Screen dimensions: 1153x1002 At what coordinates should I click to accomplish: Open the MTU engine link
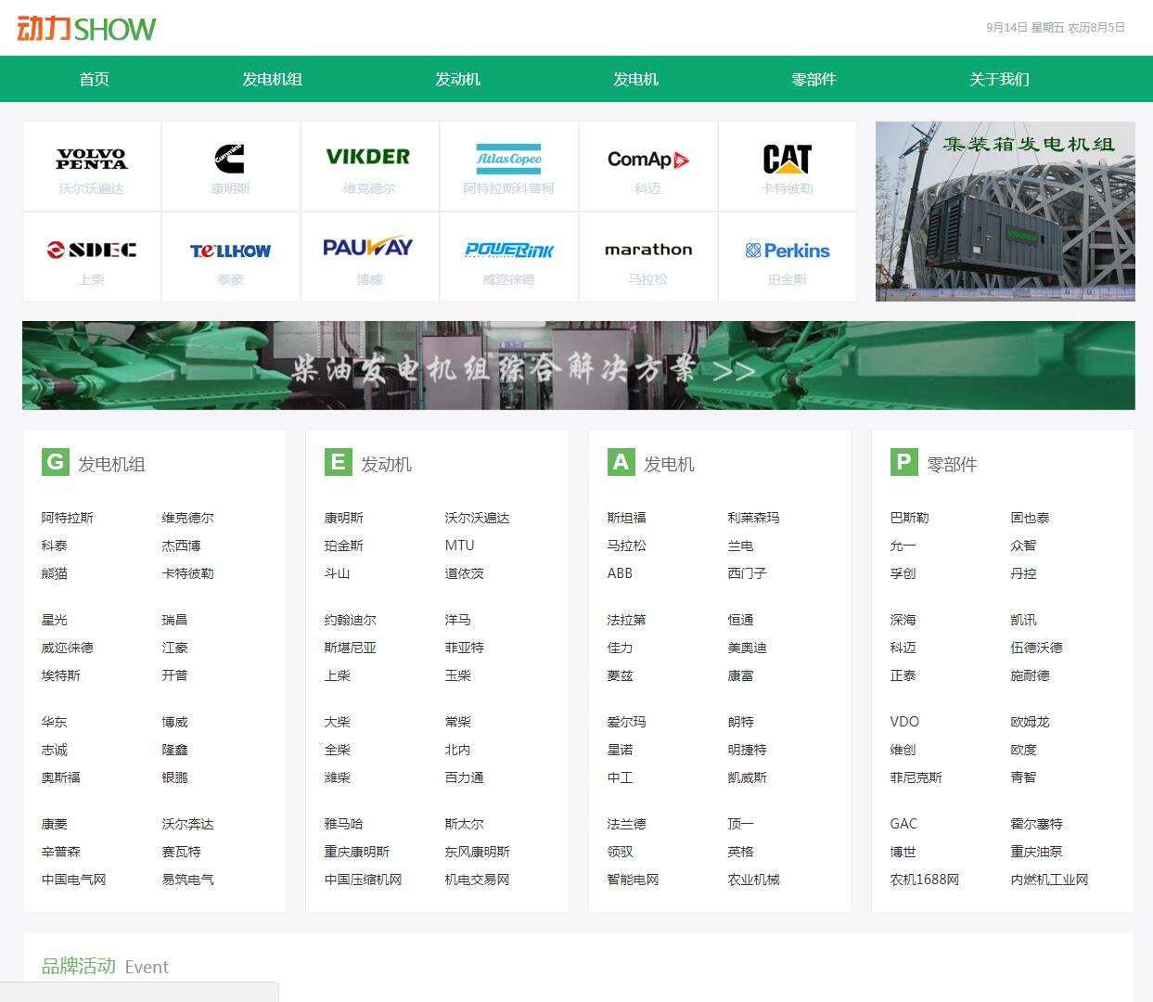[x=460, y=546]
